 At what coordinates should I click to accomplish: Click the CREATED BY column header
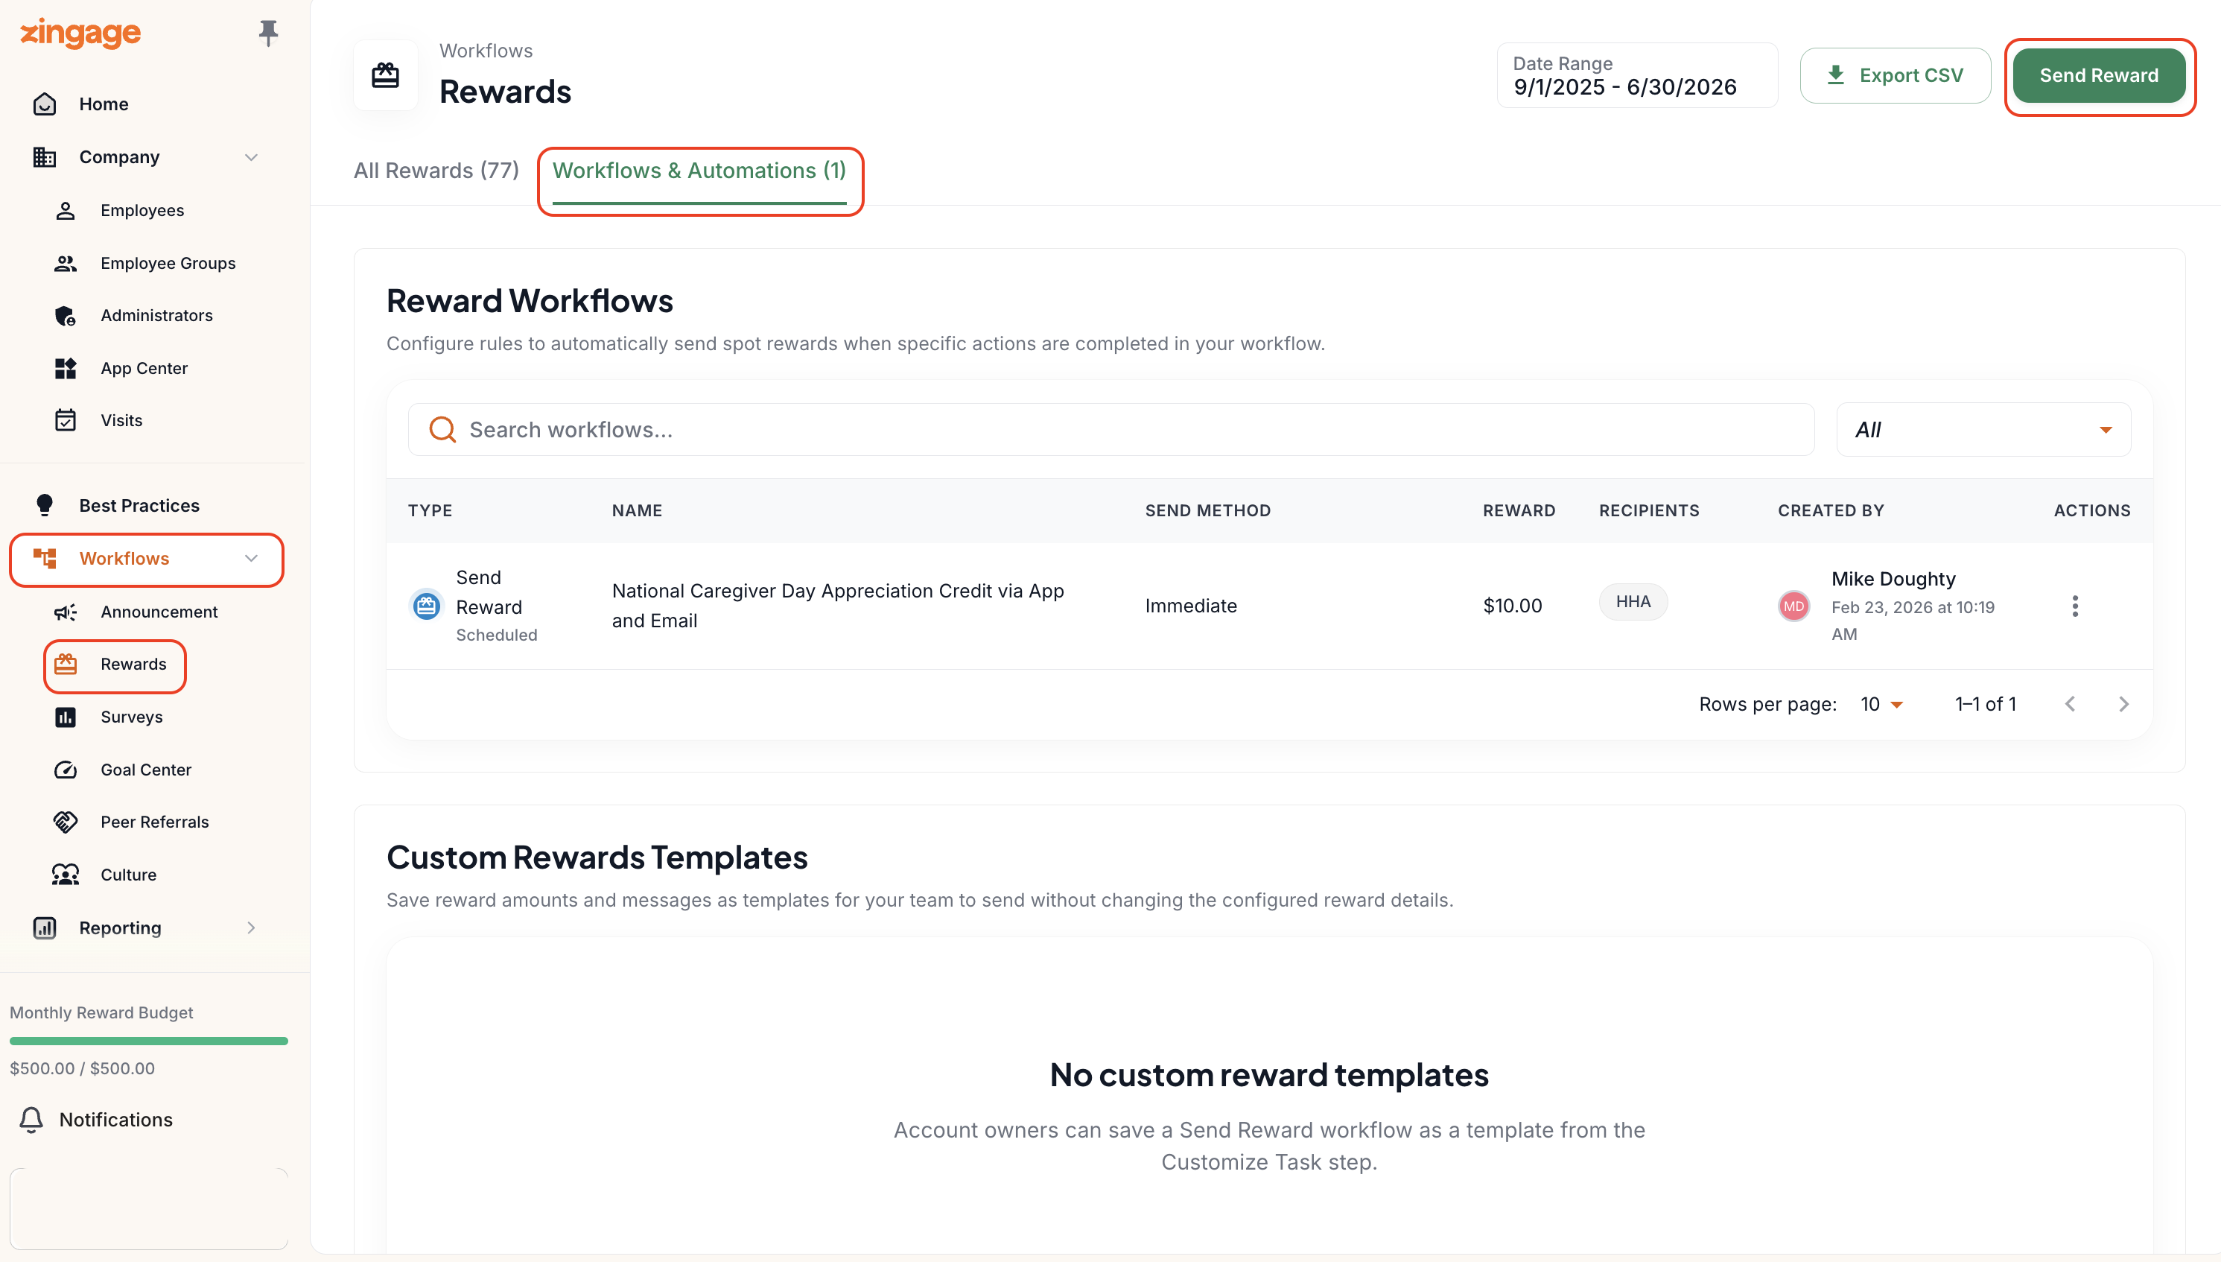(x=1830, y=511)
